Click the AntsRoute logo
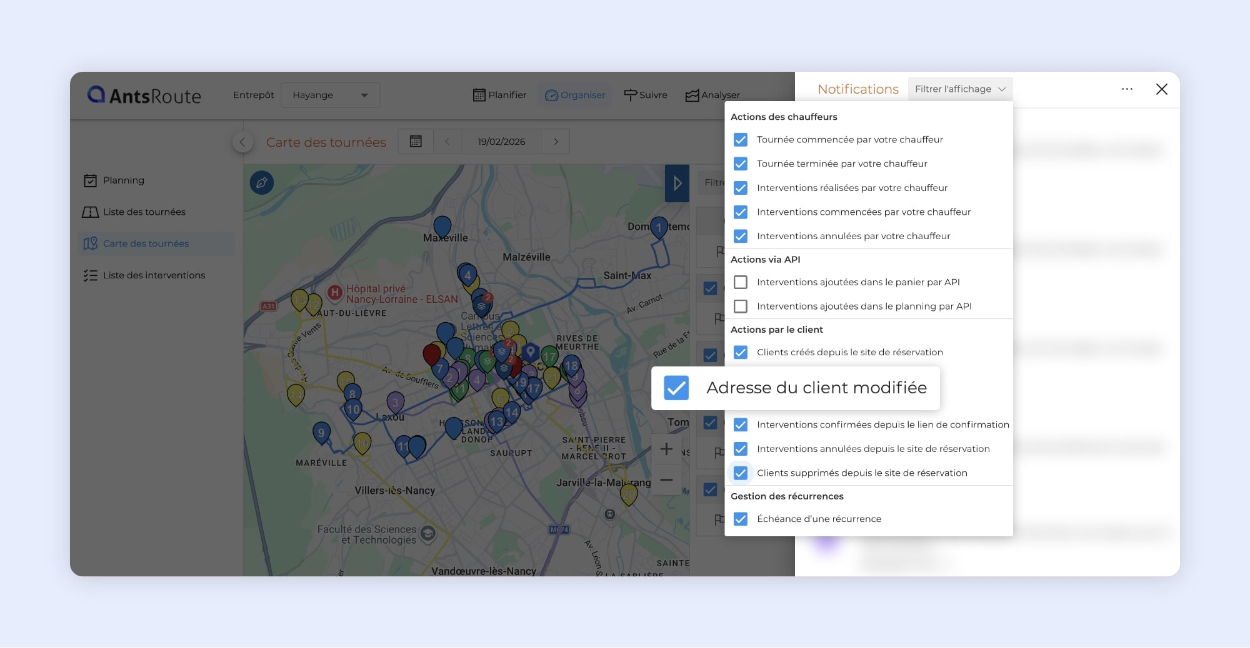Viewport: 1250px width, 648px height. 144,96
